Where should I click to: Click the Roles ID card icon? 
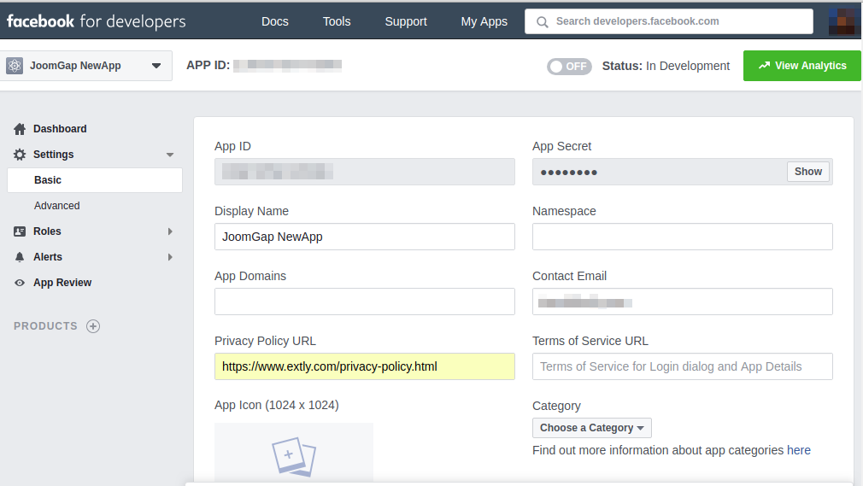click(20, 231)
